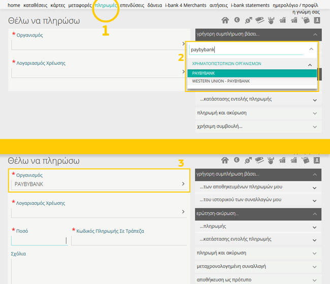The image size is (330, 284).
Task: Click the home icon in the lower screenshot toolbar
Action: [225, 161]
